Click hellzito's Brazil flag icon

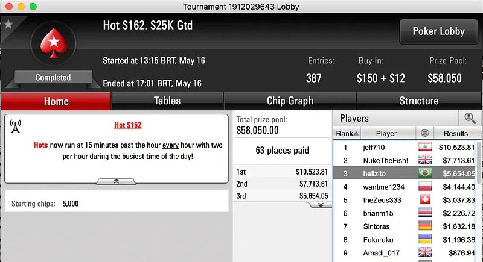(426, 173)
